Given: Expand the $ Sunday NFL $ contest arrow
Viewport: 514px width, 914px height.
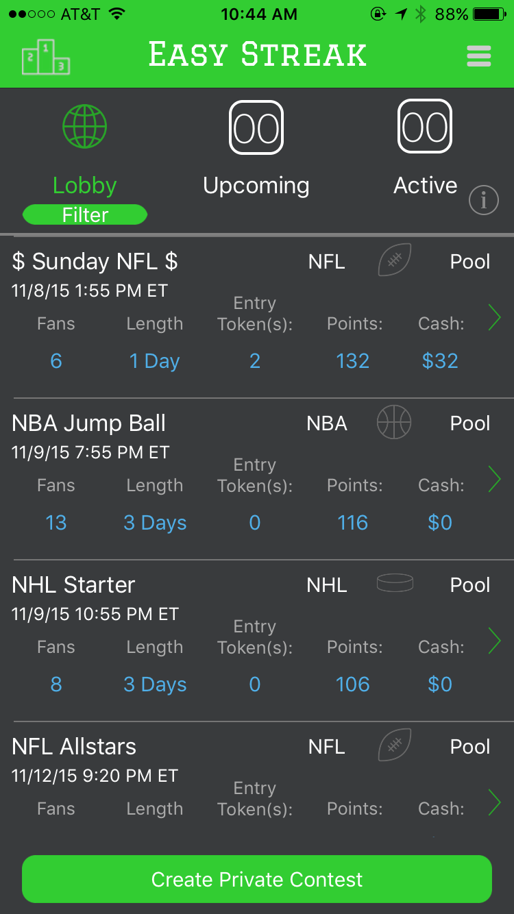Looking at the screenshot, I should tap(494, 317).
